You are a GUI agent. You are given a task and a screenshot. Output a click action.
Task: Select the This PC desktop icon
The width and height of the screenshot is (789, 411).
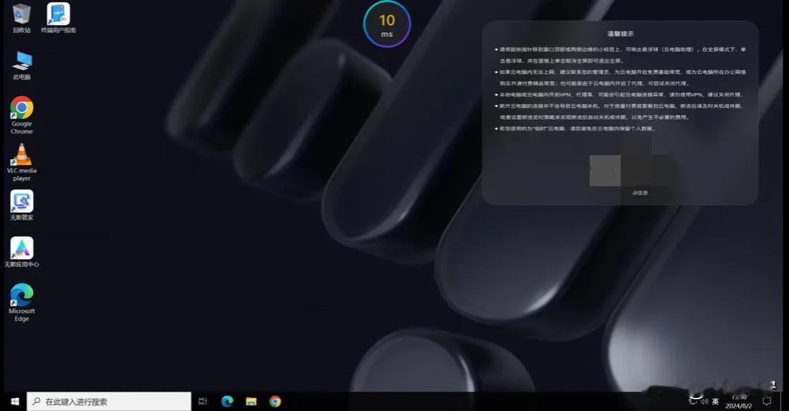click(x=21, y=66)
